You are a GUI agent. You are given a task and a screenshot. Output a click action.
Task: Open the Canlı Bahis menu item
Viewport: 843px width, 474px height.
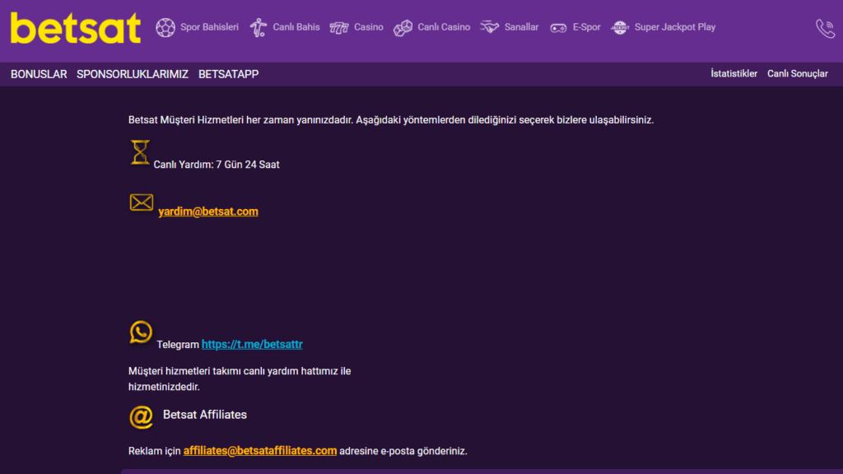tap(296, 27)
